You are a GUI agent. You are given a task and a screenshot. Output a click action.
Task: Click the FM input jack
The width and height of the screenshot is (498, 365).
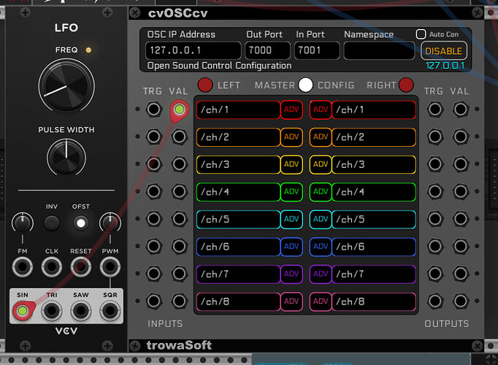[x=22, y=269]
